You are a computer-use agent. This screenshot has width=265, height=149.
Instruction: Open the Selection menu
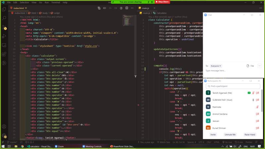tap(24, 2)
